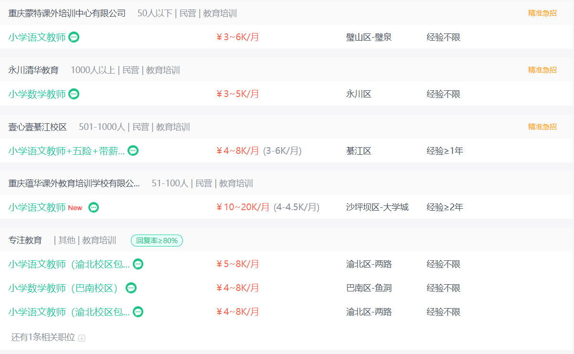Click the red New label on 小学语文教师
This screenshot has width=574, height=354.
click(x=75, y=208)
